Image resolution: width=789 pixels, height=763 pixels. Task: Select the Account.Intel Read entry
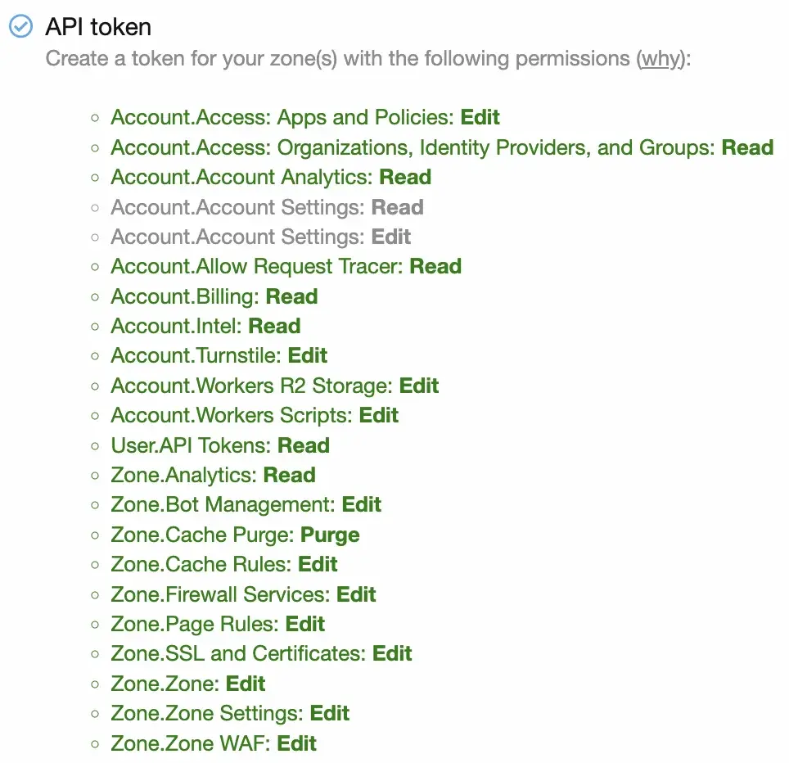coord(205,326)
